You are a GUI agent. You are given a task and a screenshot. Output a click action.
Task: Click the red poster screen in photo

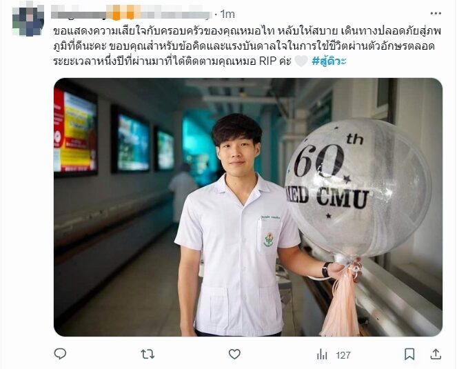75,132
